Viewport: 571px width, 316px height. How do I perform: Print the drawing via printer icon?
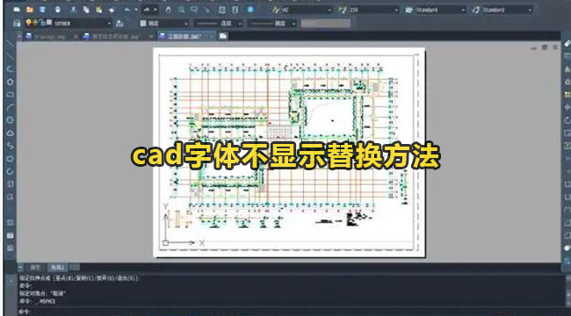[x=57, y=10]
